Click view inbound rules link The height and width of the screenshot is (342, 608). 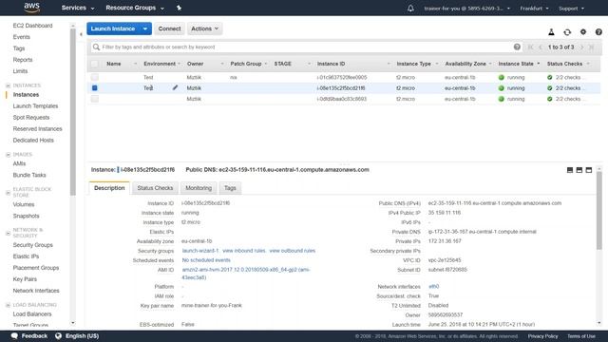tap(244, 251)
